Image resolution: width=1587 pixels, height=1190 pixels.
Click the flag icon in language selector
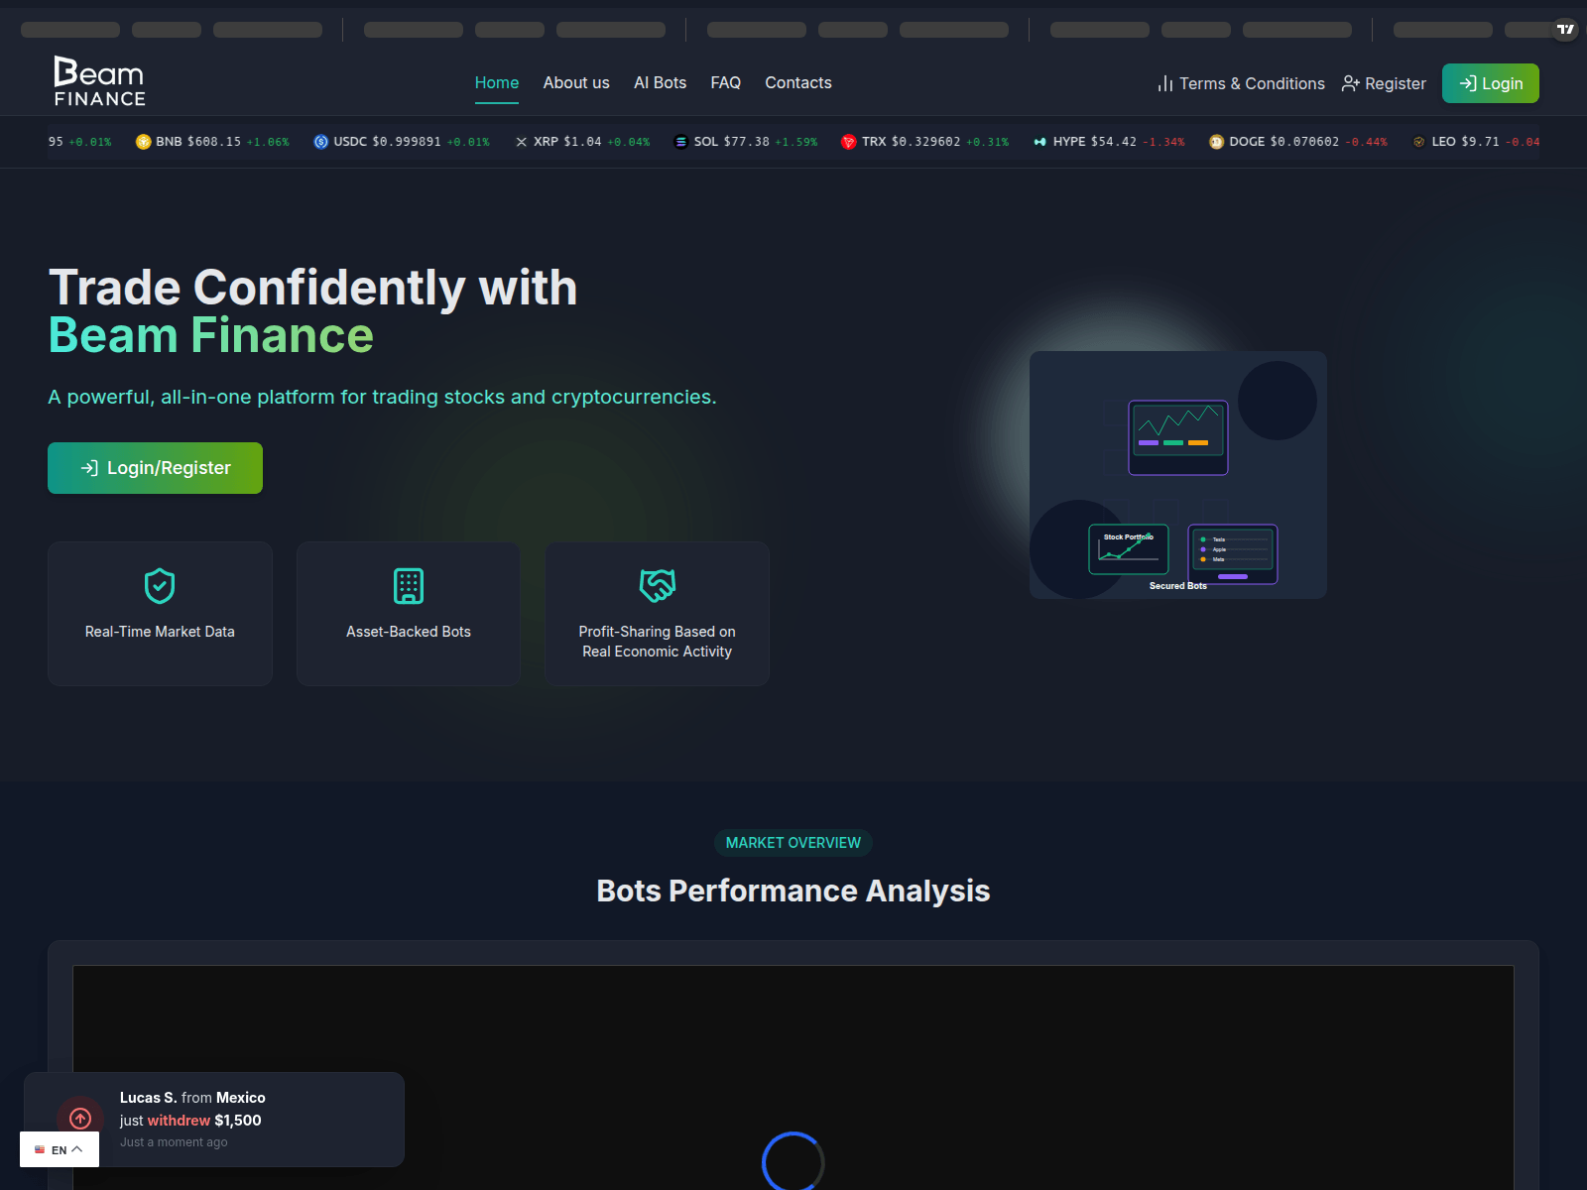pyautogui.click(x=40, y=1149)
